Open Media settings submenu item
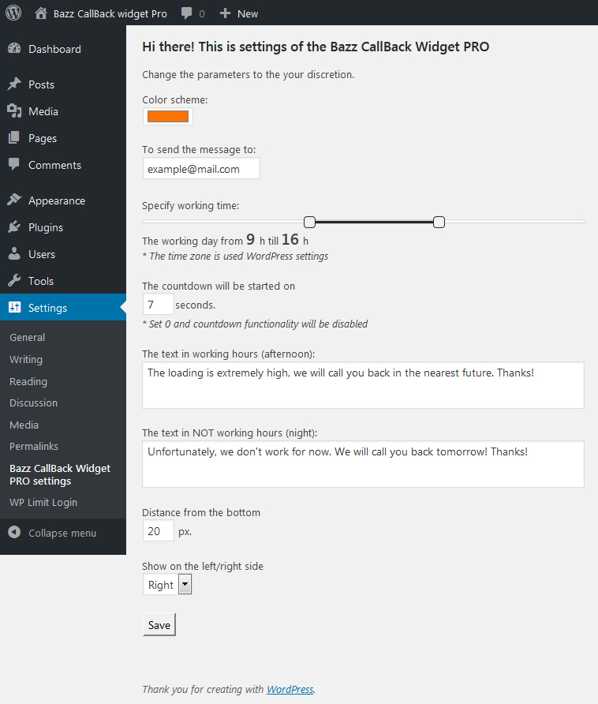The width and height of the screenshot is (598, 704). tap(24, 425)
